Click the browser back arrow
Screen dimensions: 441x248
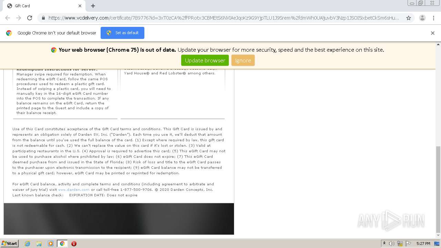pyautogui.click(x=8, y=18)
